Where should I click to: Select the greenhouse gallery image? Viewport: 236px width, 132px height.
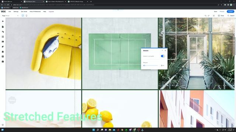(196, 54)
